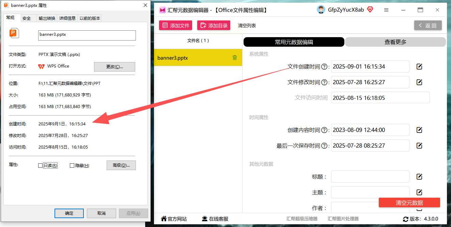Click the edit icon beside 标题 field

coord(419,177)
